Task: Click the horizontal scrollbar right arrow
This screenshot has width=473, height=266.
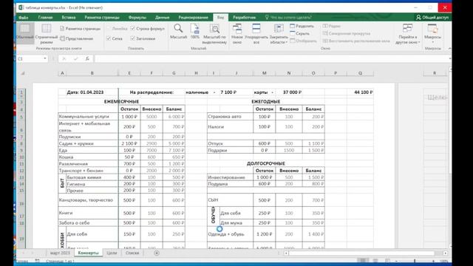Action: [446, 253]
